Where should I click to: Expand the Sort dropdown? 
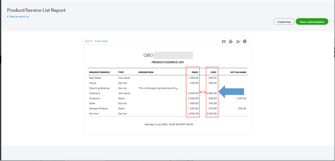89,41
